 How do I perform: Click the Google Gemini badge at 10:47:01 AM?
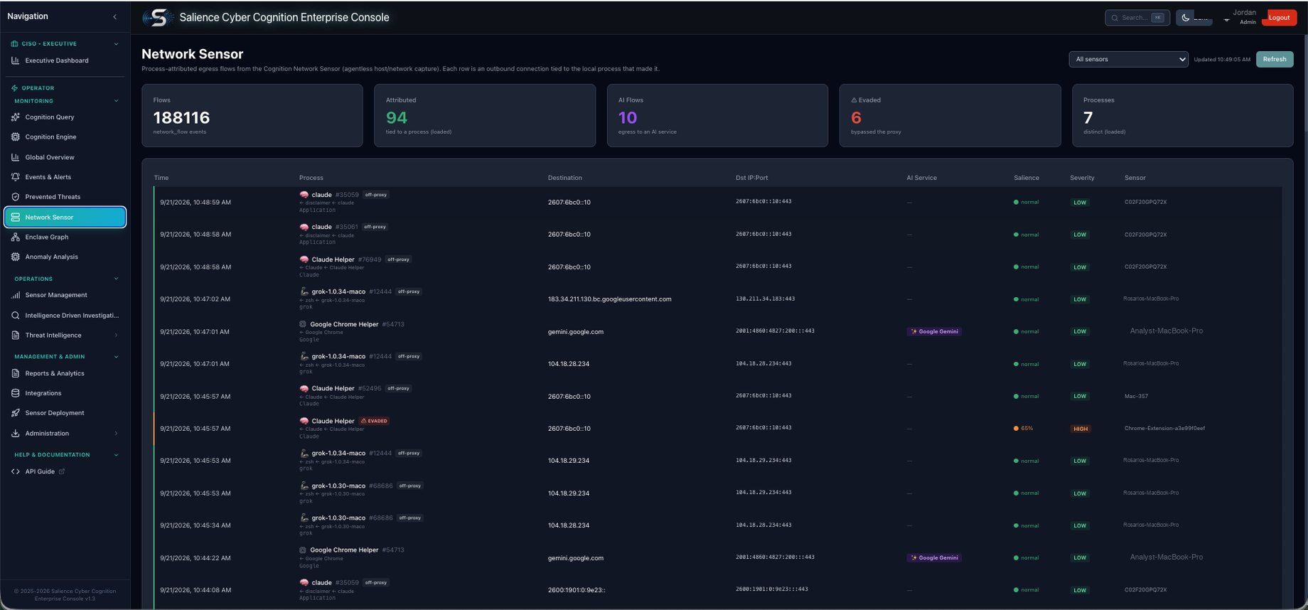[934, 332]
